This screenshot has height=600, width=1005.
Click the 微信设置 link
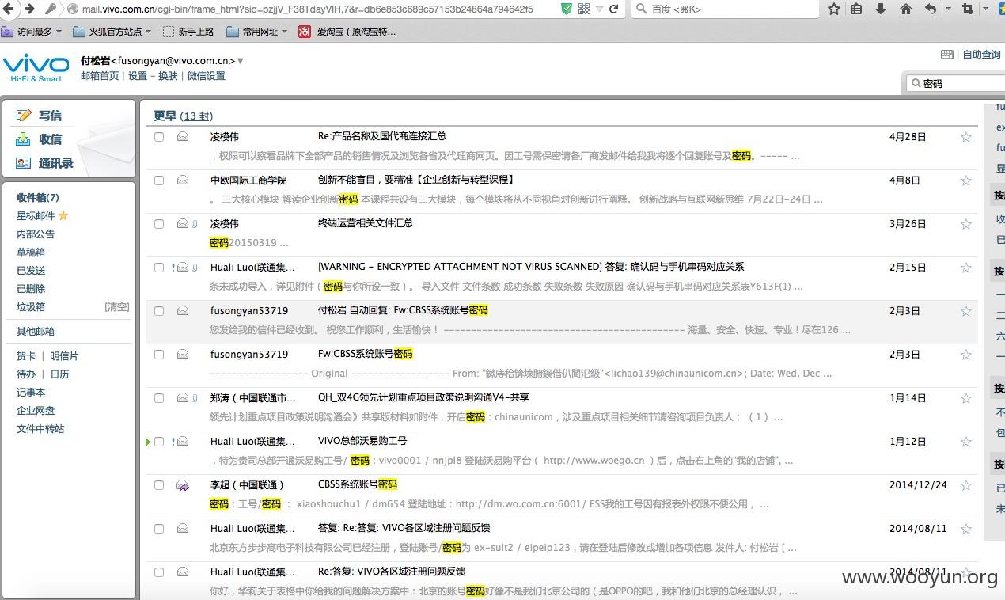[206, 76]
